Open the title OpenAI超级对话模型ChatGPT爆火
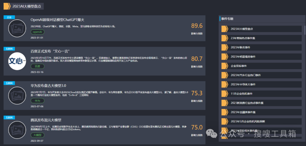Viewport: 306px width, 146px height. tap(57, 20)
